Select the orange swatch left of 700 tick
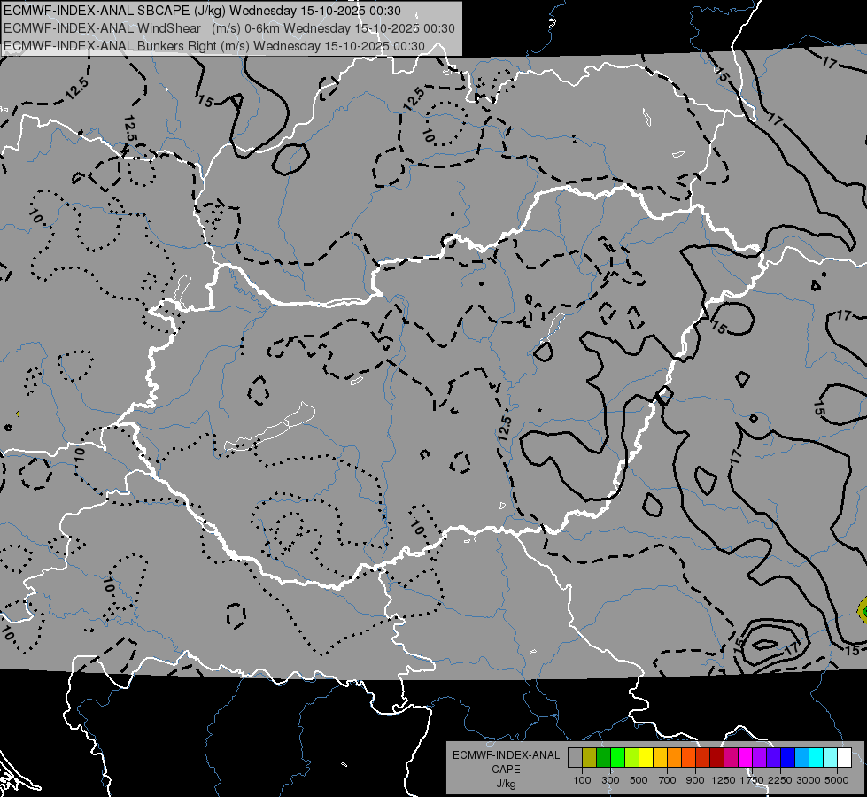 coord(674,758)
